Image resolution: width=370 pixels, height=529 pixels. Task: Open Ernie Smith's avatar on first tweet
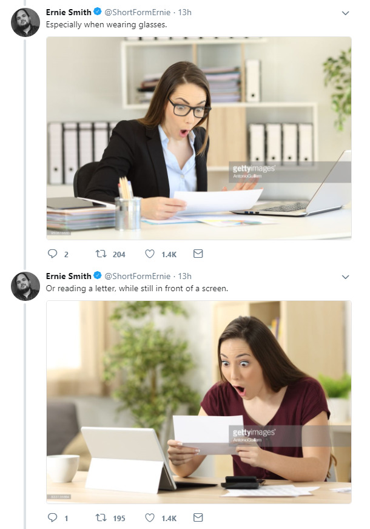coord(25,22)
